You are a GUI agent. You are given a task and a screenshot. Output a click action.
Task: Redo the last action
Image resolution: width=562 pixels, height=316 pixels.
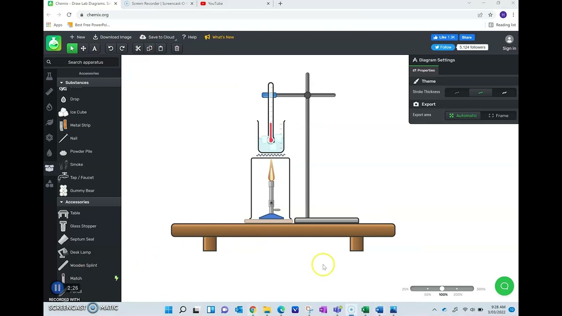click(x=122, y=48)
